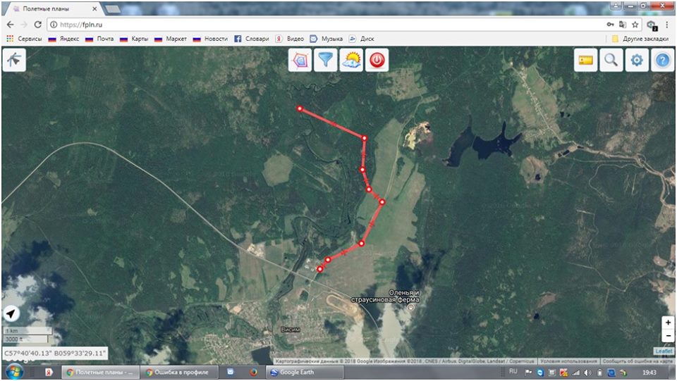Click the Leaflet attribution link
677x381 pixels.
(664, 351)
